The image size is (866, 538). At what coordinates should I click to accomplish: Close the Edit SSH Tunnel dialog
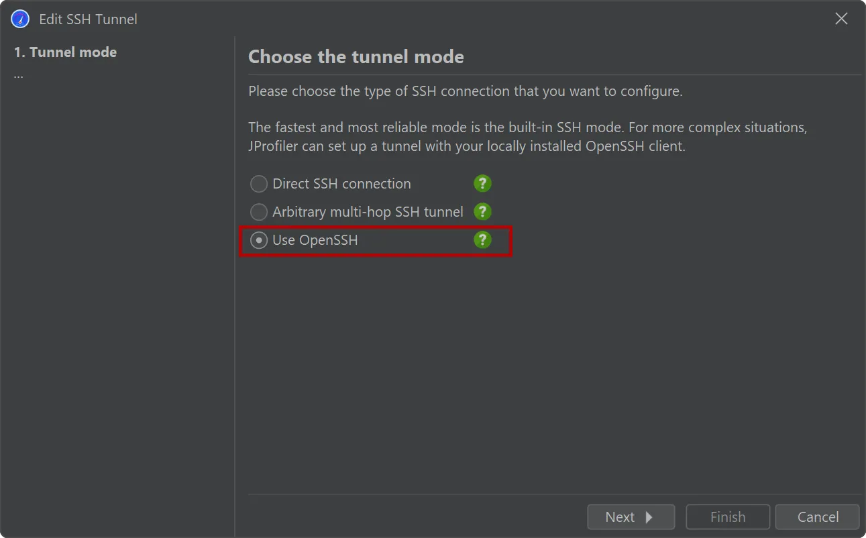tap(841, 19)
